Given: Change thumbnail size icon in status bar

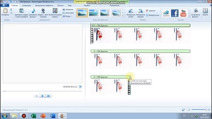Looking at the screenshot, I should tap(184, 110).
